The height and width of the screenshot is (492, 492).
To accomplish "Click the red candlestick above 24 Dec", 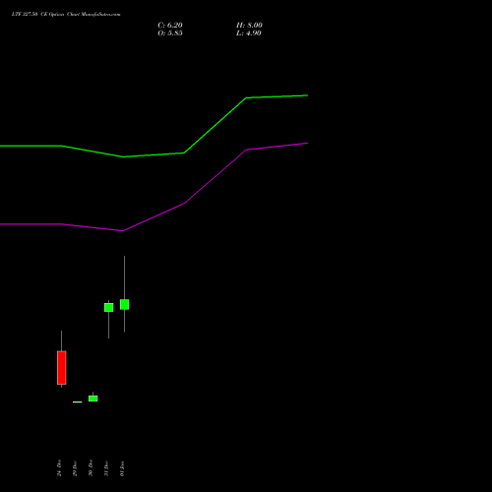I will click(62, 368).
